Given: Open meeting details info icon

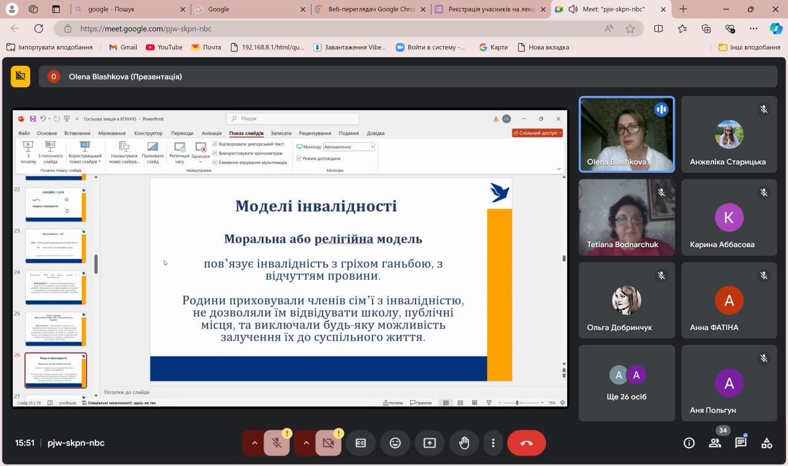Looking at the screenshot, I should coord(689,443).
